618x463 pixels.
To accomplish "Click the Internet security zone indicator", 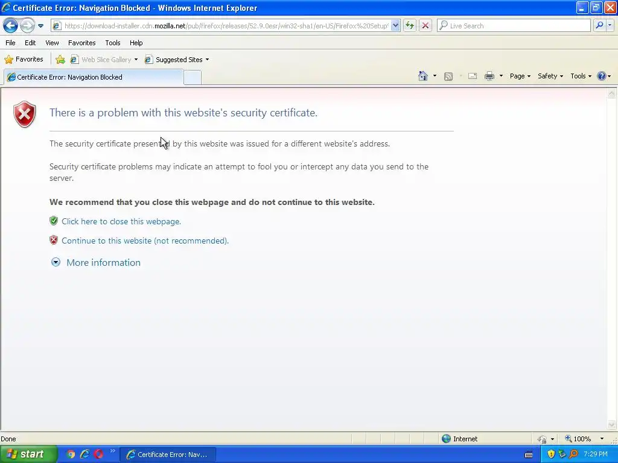I will pyautogui.click(x=459, y=439).
